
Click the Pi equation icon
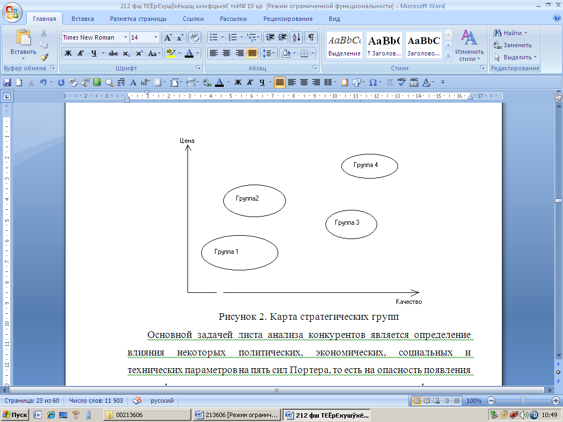390,83
